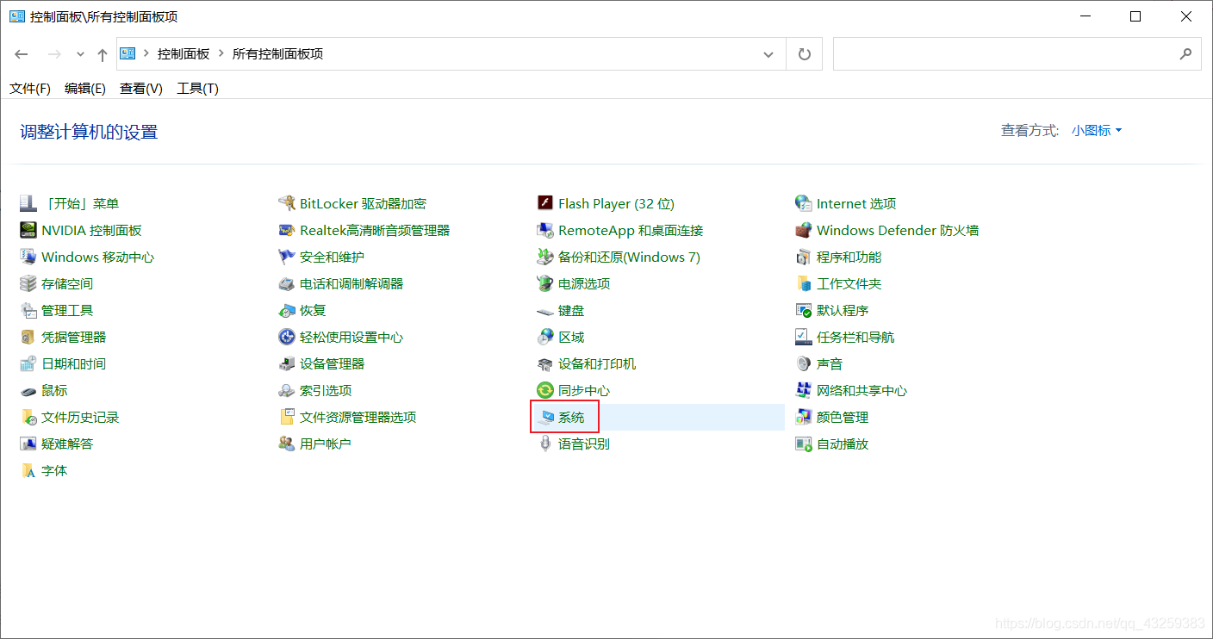
Task: Click the control panel search box
Action: coord(1017,53)
